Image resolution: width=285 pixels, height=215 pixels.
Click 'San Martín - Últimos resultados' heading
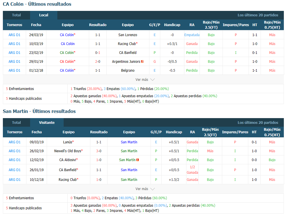[39, 111]
